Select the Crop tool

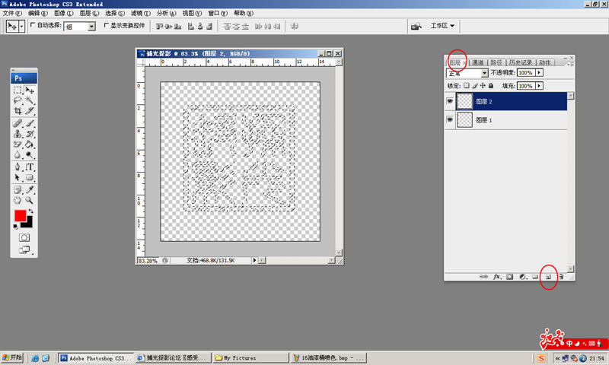[x=18, y=111]
